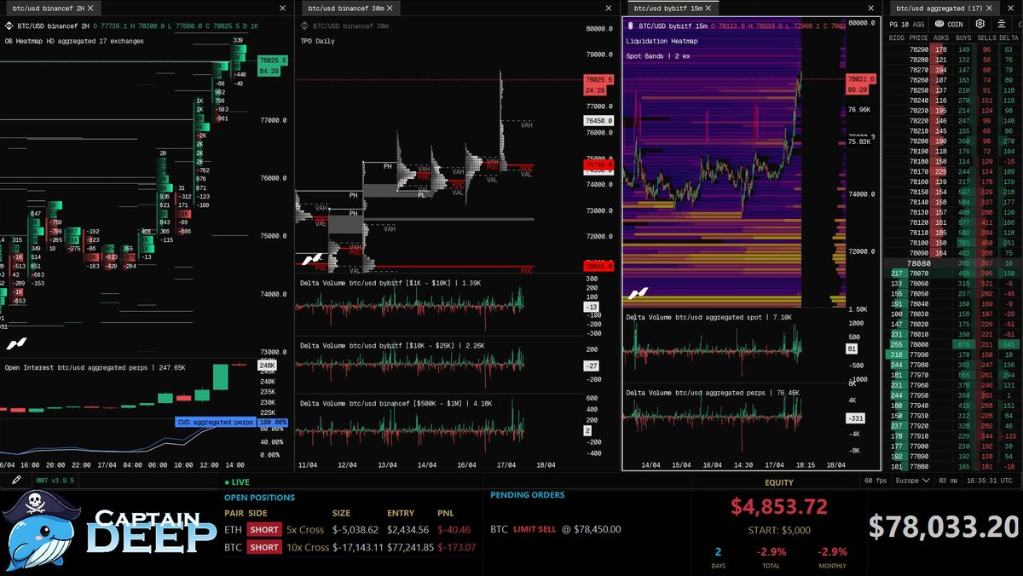The image size is (1023, 576).
Task: Click the 248K open interest value tag
Action: tap(267, 367)
